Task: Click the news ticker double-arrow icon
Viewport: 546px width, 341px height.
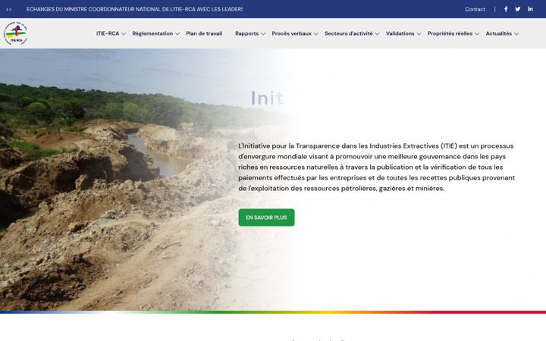Action: click(8, 9)
